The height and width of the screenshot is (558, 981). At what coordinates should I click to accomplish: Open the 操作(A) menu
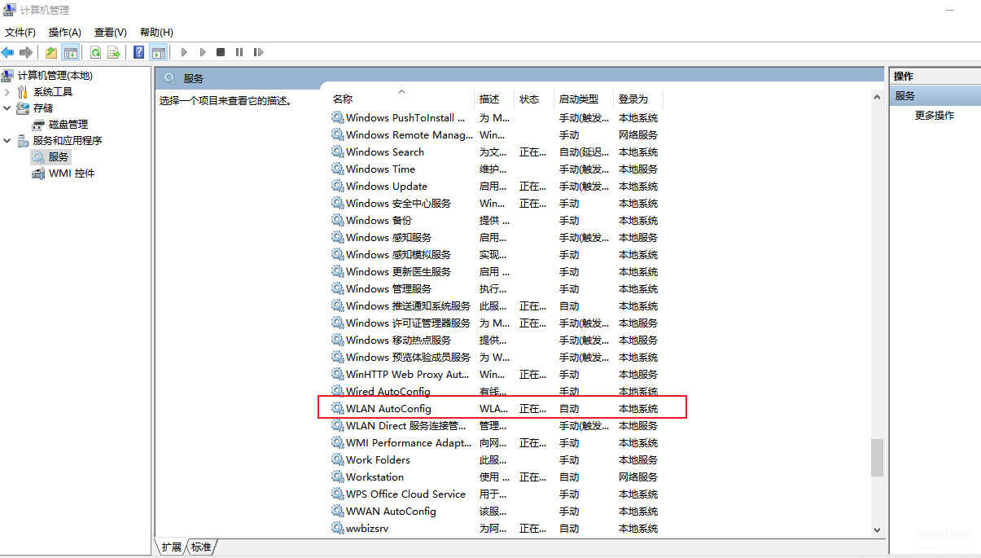[65, 33]
